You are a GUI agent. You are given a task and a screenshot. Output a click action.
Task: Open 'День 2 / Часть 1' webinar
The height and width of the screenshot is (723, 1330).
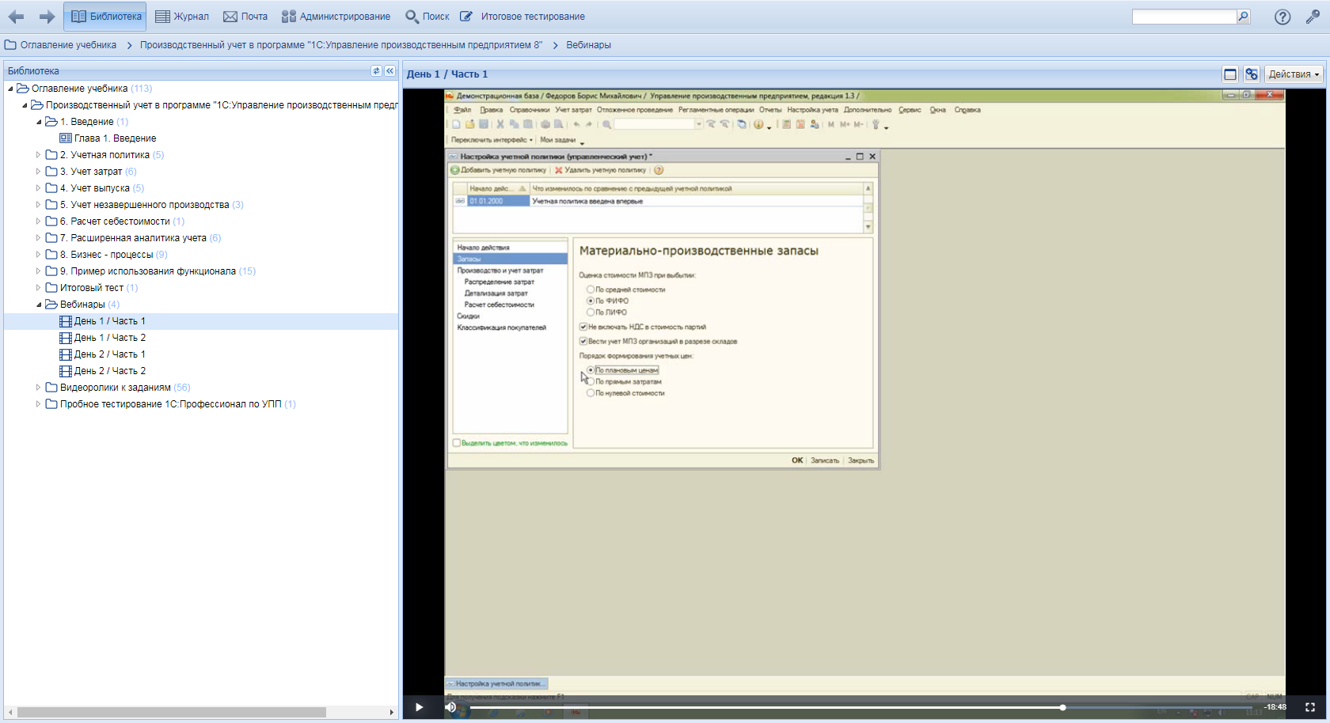point(109,354)
